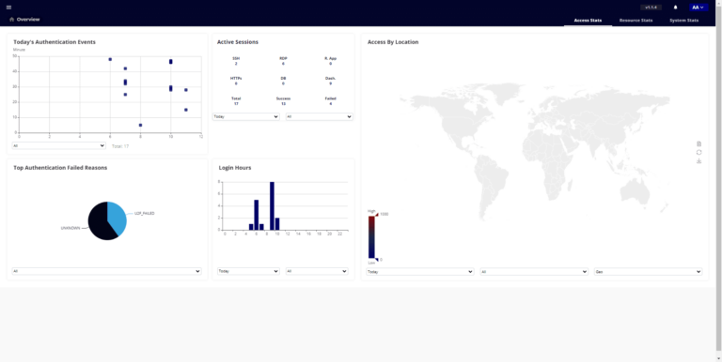Open the All dropdown in Active Sessions

click(x=319, y=116)
